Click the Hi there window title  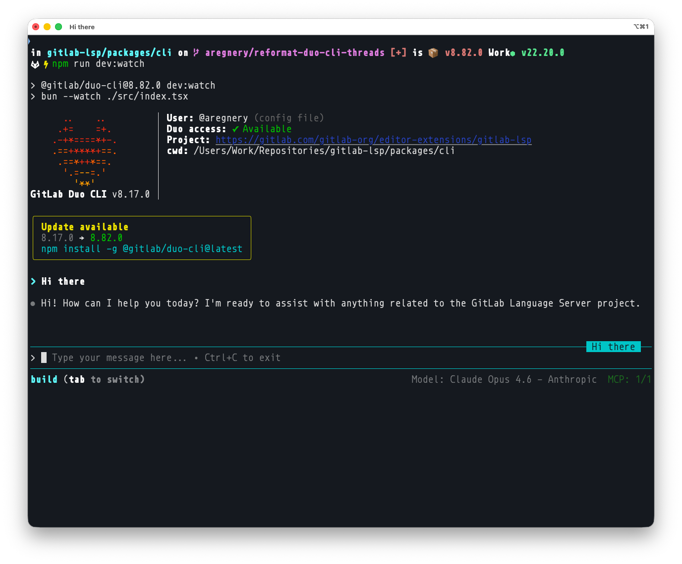point(81,27)
